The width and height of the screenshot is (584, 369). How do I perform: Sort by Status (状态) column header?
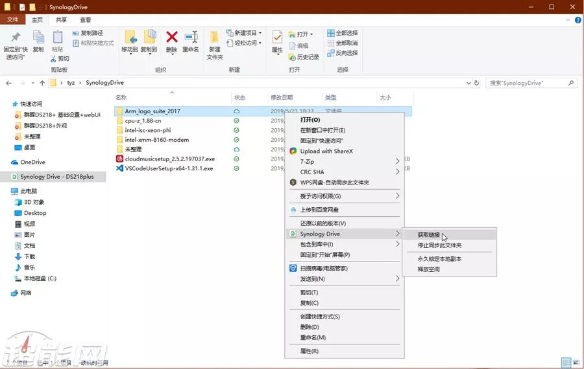click(x=240, y=97)
